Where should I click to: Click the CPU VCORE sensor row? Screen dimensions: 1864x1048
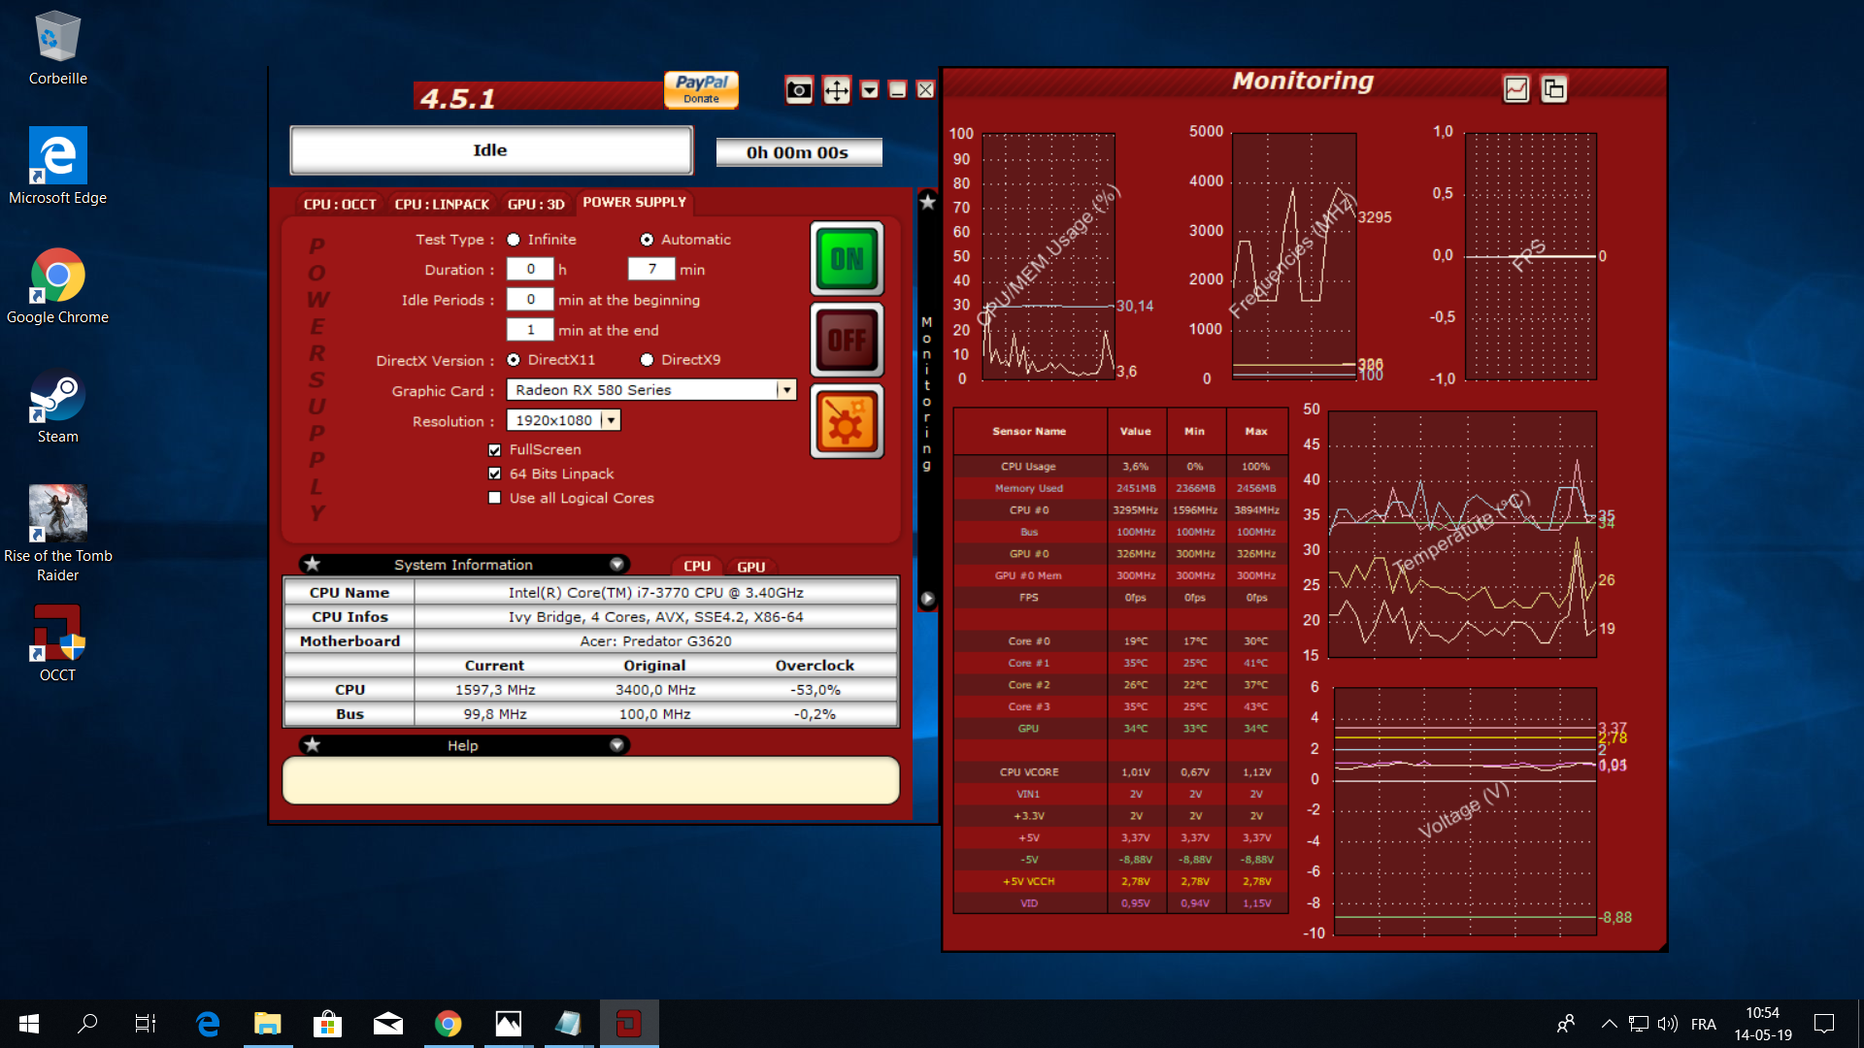tap(1120, 772)
